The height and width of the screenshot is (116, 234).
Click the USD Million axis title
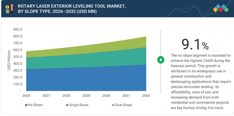pyautogui.click(x=9, y=60)
